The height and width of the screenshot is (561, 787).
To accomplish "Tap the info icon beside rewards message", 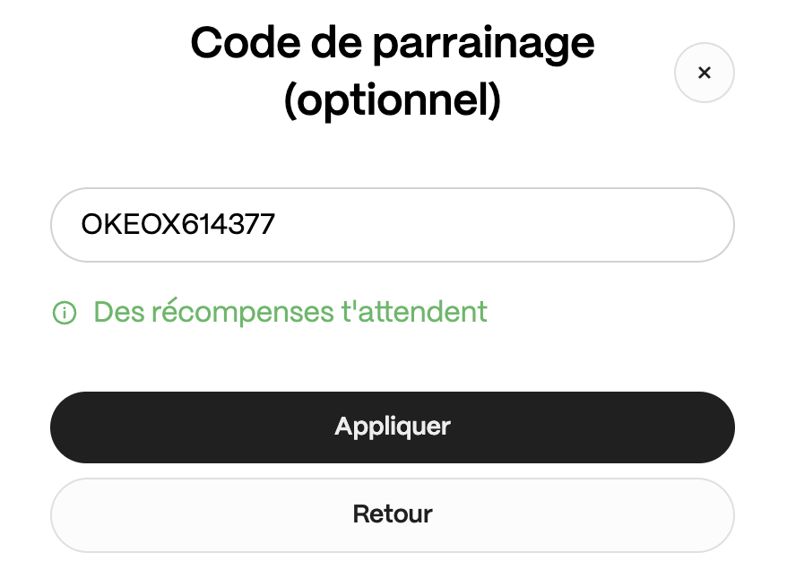I will pyautogui.click(x=64, y=313).
